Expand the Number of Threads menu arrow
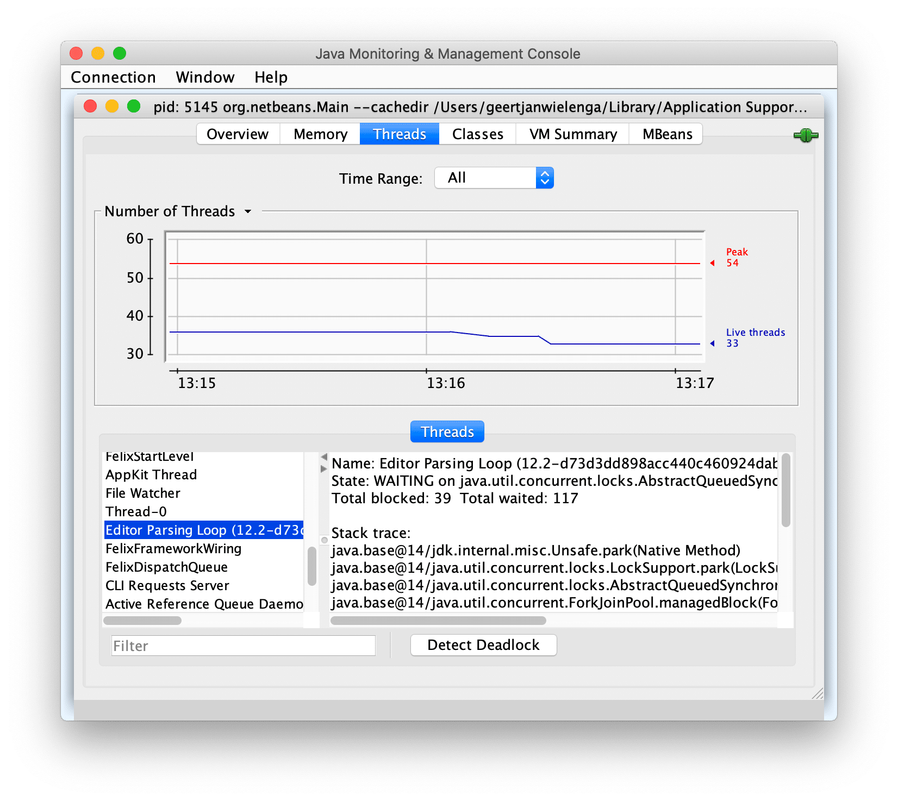The width and height of the screenshot is (898, 801). [248, 211]
